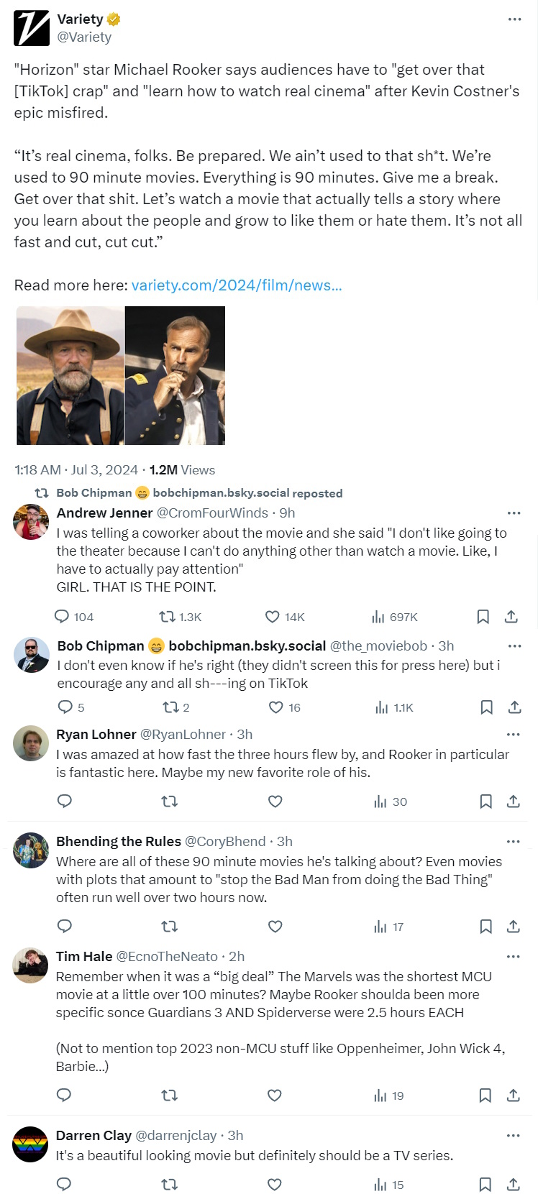This screenshot has height=1194, width=538.
Task: Repost Tim Hale's reply
Action: coord(169,1096)
